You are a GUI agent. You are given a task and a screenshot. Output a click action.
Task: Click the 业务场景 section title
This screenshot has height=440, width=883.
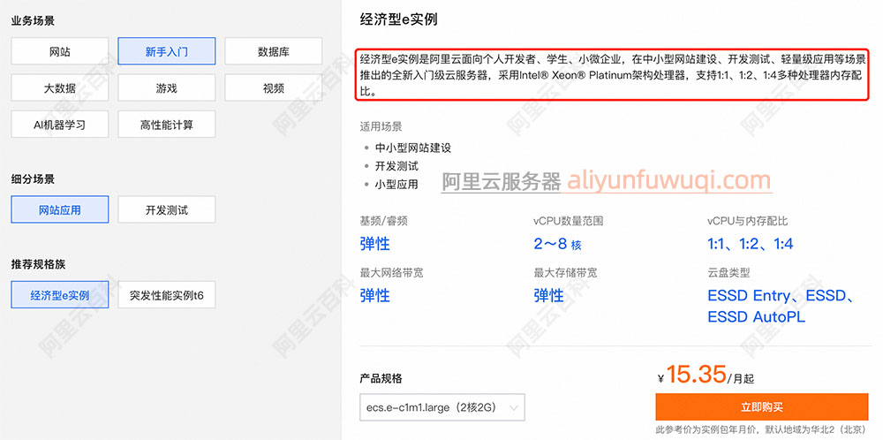pyautogui.click(x=34, y=21)
